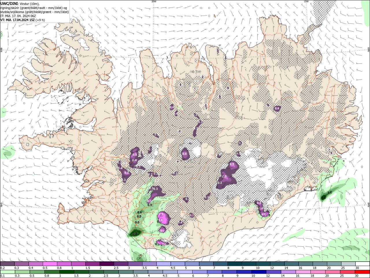The width and height of the screenshot is (370, 278).
Task: Select the 'rigning/skúrir (grænt/blátt/rautt' legend description line
Action: (x=34, y=8)
